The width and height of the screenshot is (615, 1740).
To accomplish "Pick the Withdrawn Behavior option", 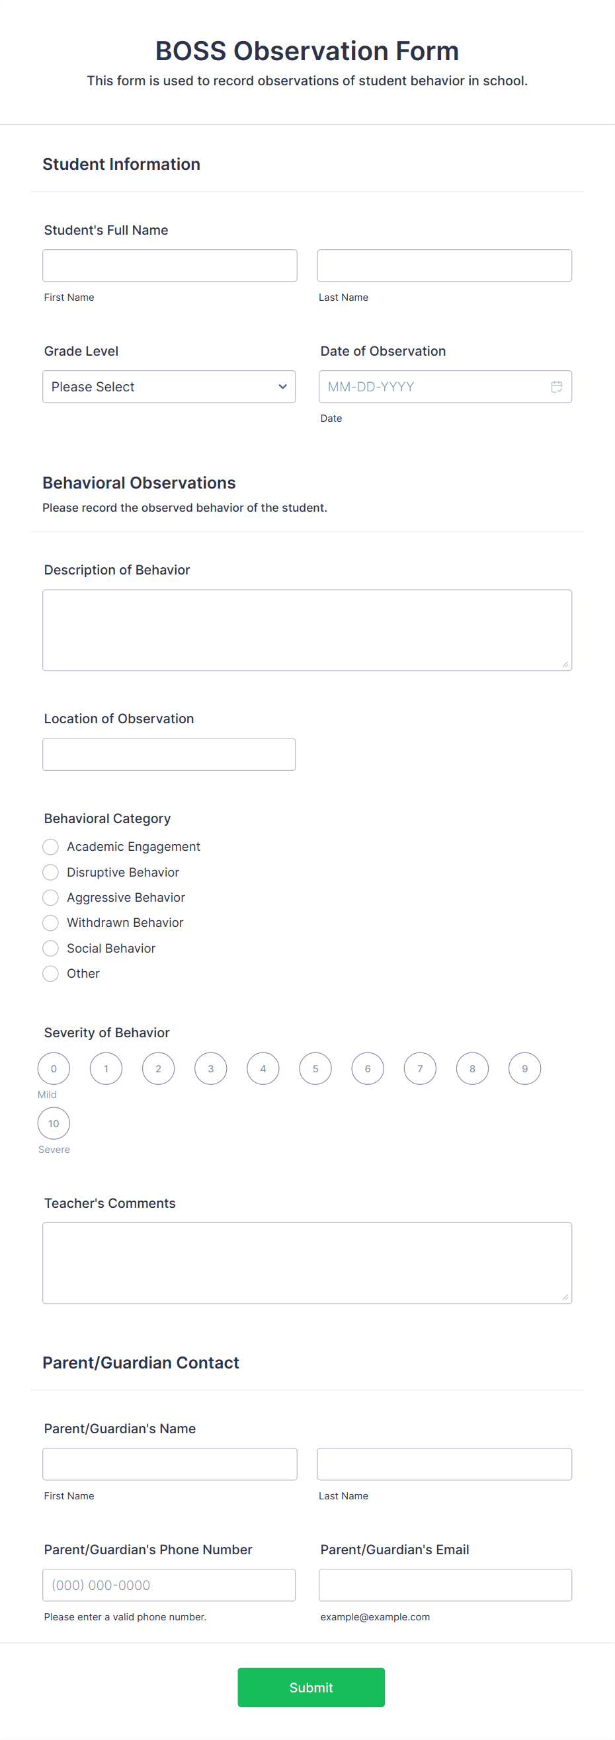I will tap(51, 922).
